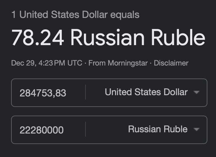Click the 78.24 Russian Ruble result heading
Screen dimensions: 216x157
pos(108,38)
